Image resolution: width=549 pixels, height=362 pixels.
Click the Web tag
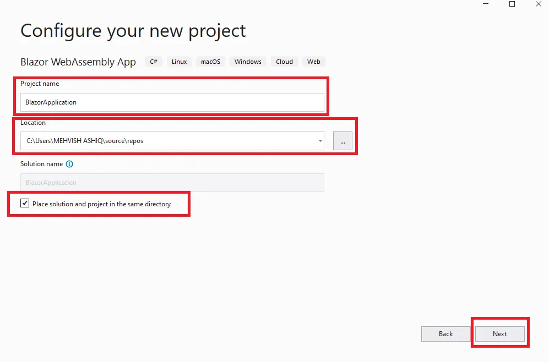click(x=314, y=62)
